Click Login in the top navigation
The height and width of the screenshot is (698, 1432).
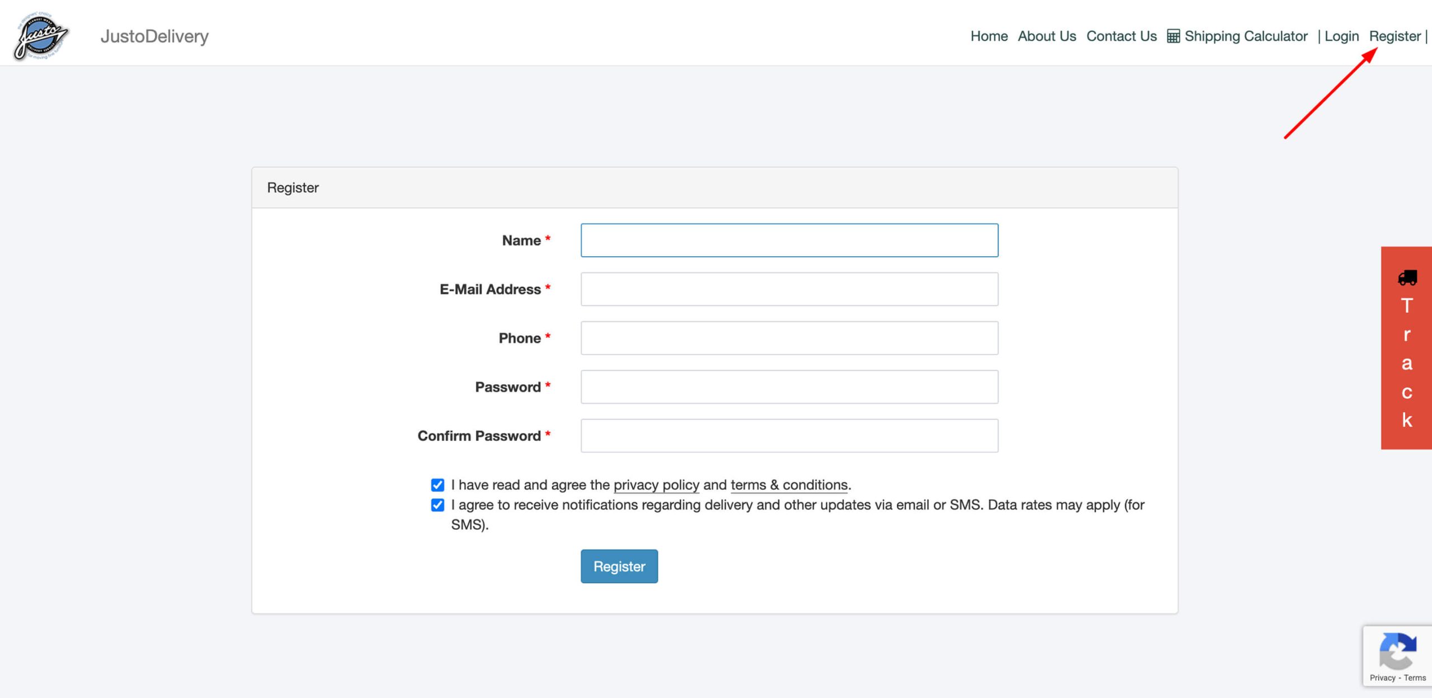click(x=1341, y=36)
